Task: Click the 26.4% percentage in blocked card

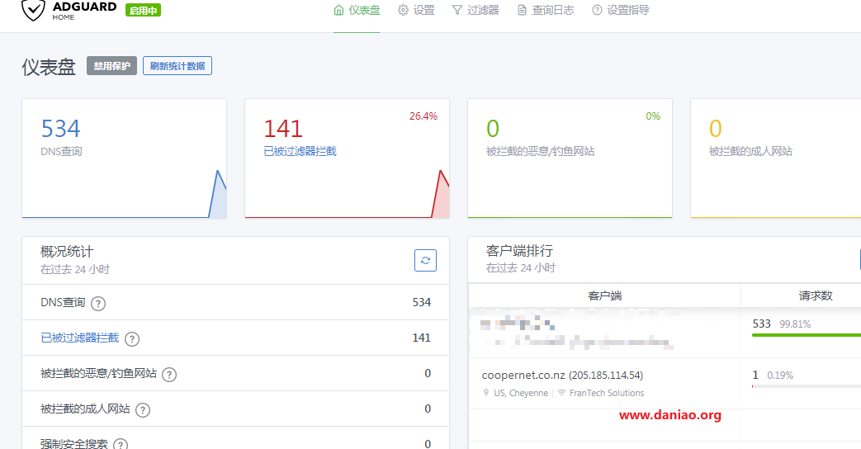Action: click(x=423, y=116)
